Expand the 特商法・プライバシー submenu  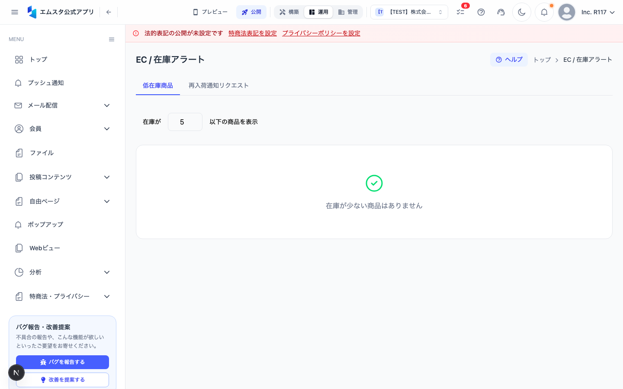pyautogui.click(x=62, y=297)
